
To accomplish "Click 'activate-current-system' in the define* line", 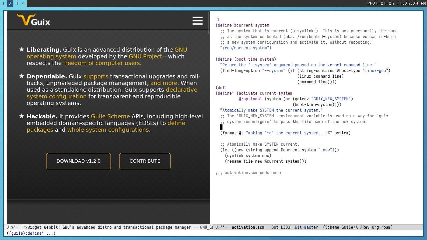I will click(266, 93).
